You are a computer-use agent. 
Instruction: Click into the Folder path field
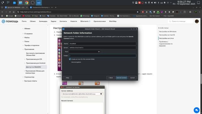[102, 56]
